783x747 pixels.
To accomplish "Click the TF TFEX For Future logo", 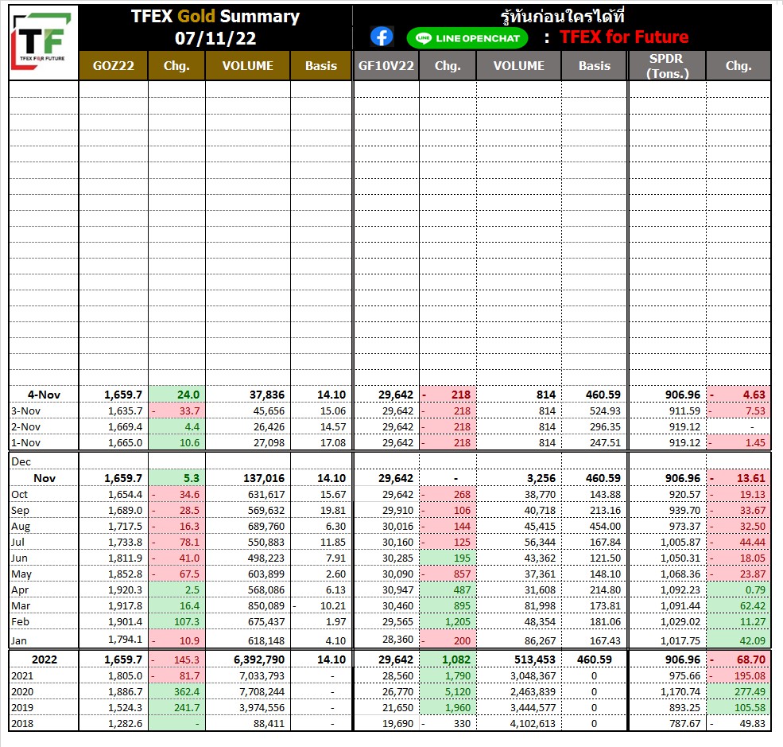I will click(43, 42).
